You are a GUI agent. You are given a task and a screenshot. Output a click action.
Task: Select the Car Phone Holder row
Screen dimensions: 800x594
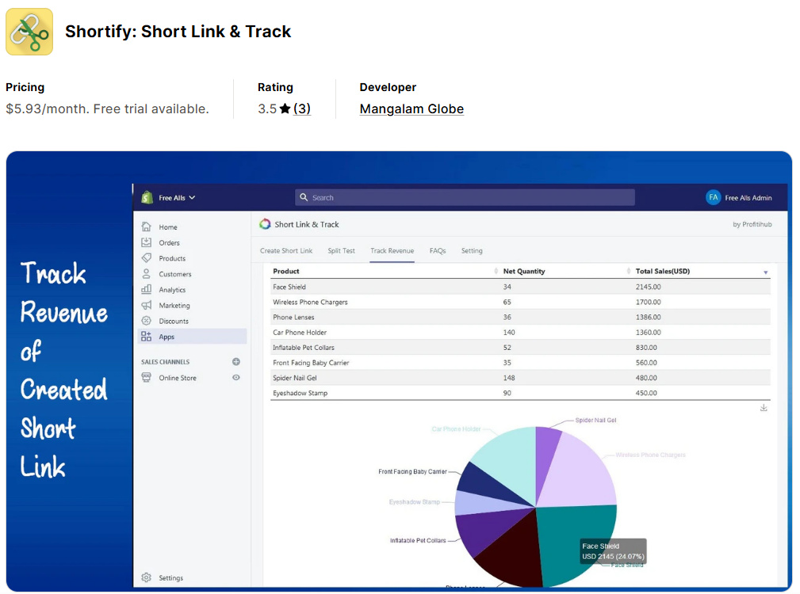point(520,333)
